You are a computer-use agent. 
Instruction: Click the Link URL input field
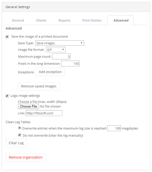[44, 113]
